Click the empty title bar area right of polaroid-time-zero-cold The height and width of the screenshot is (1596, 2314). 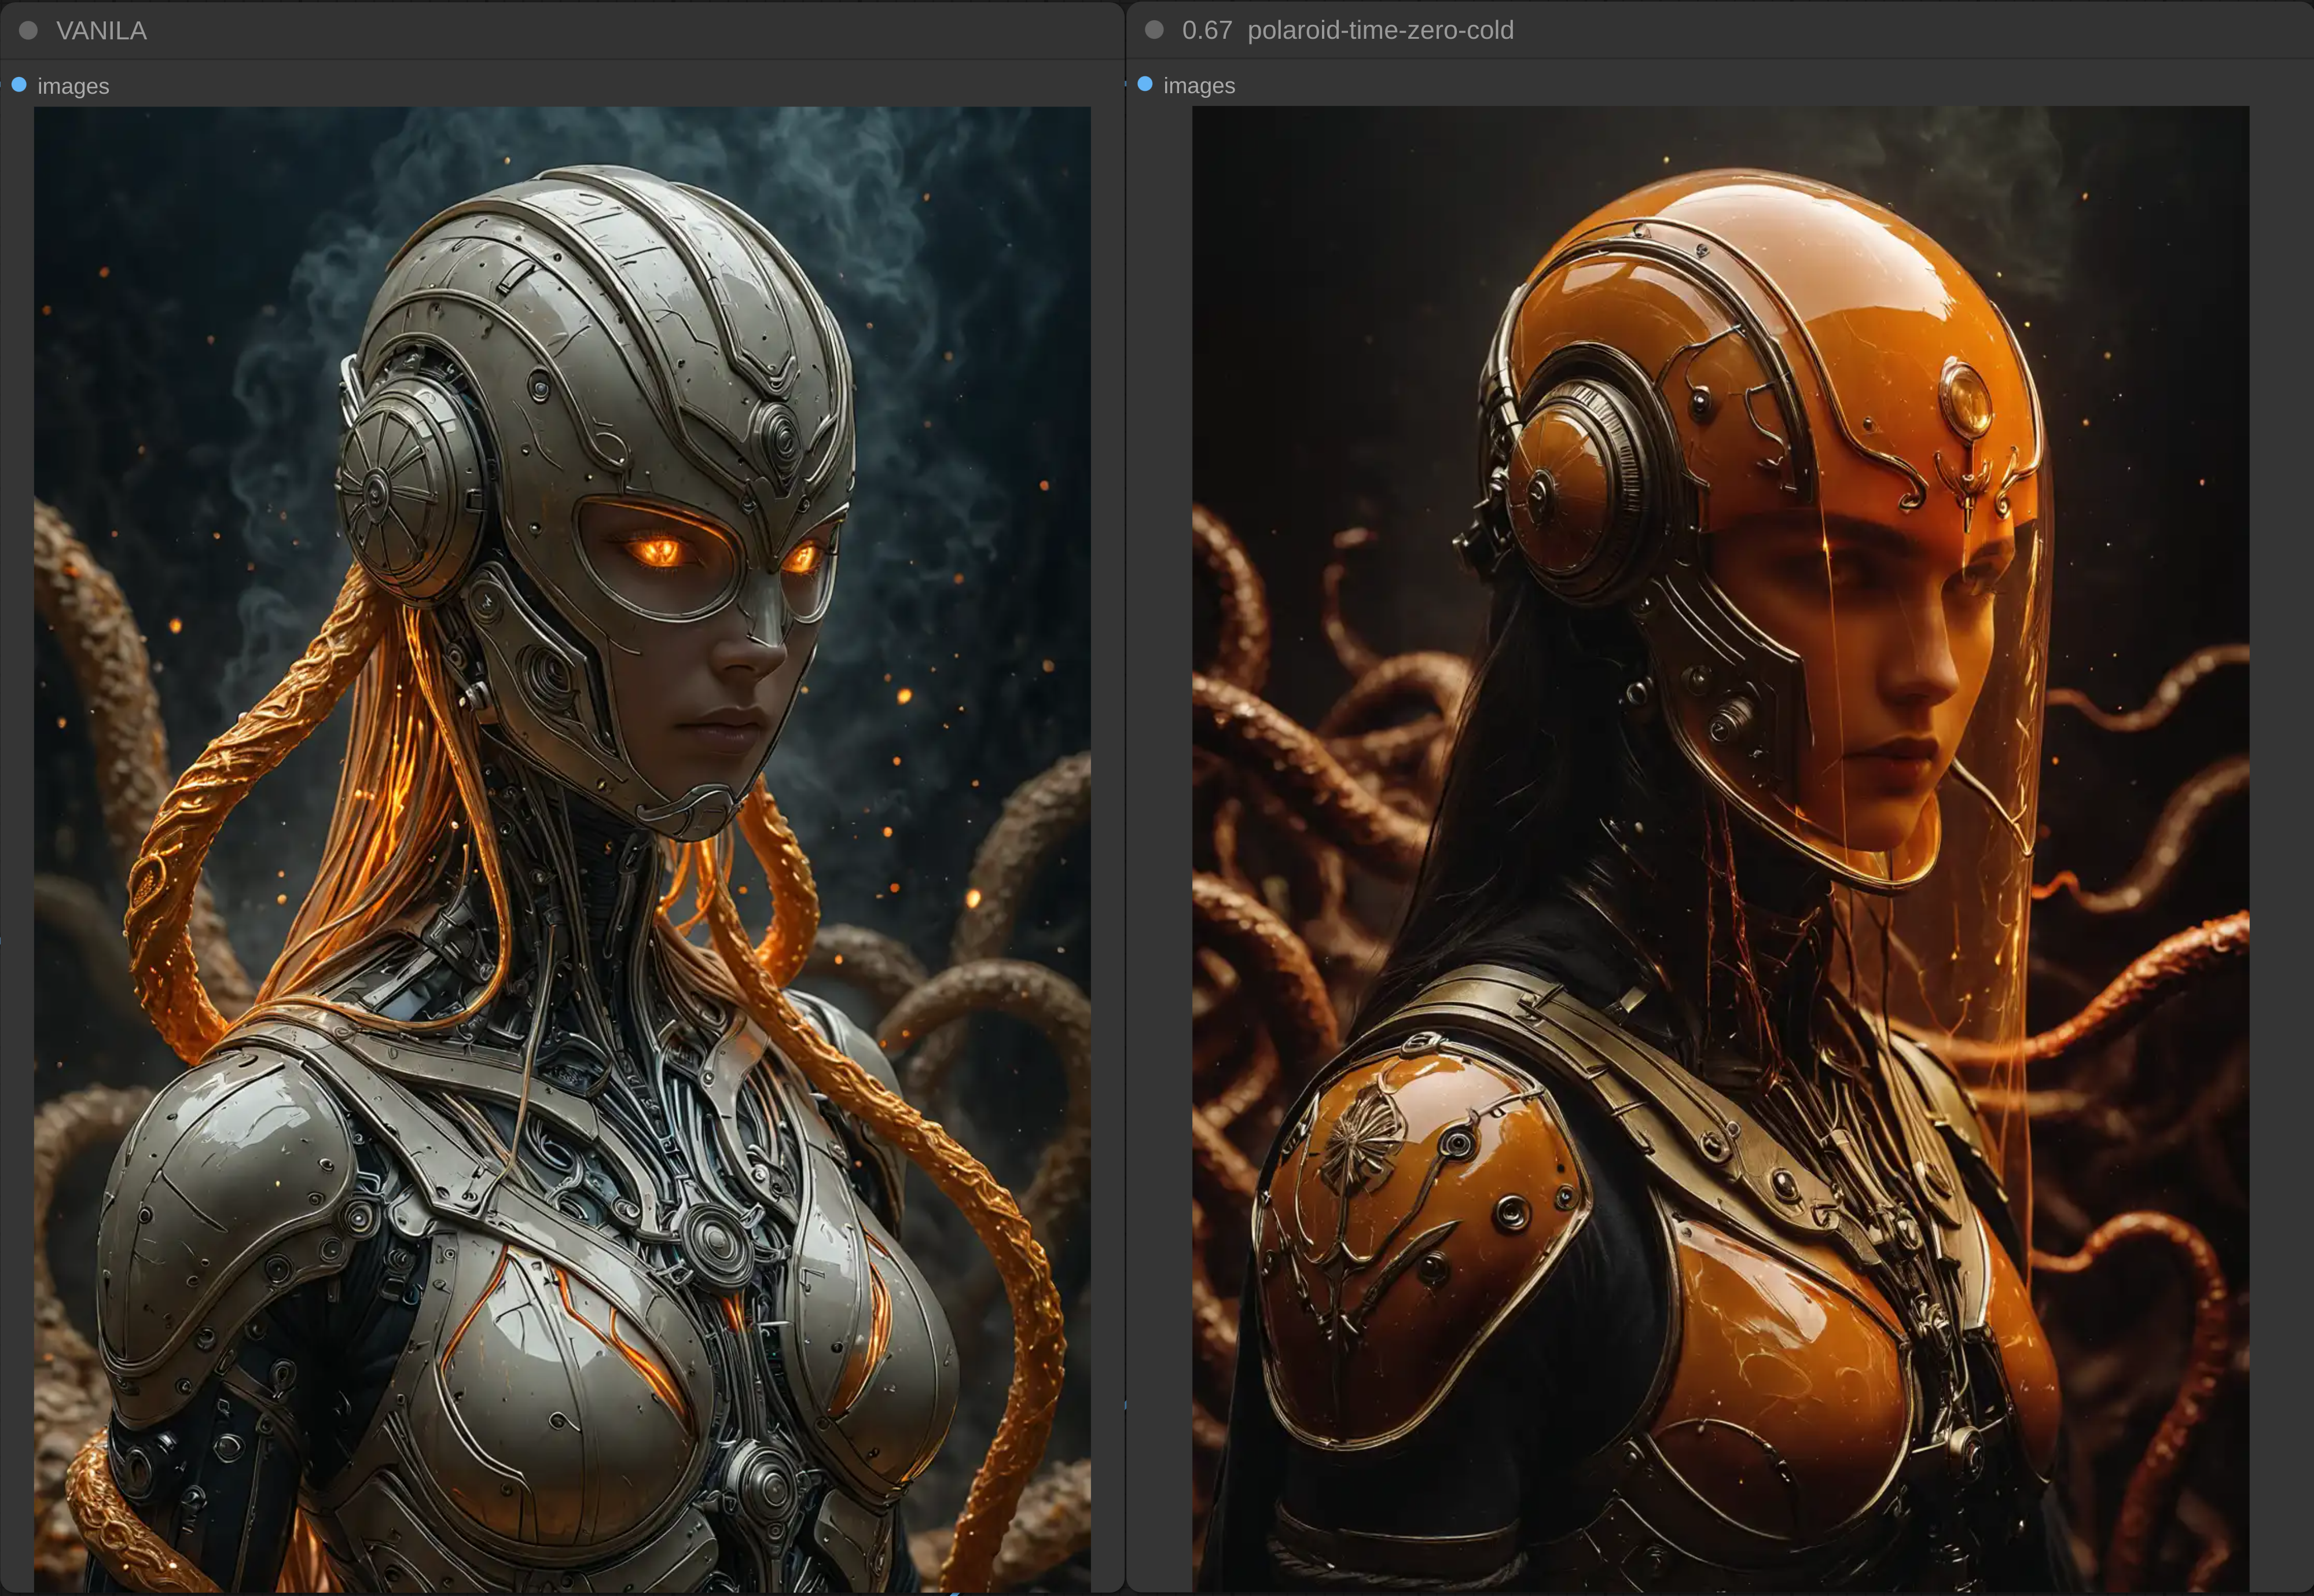1900,30
